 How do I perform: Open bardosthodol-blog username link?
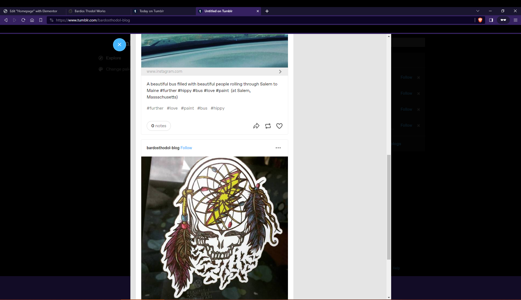click(x=163, y=148)
